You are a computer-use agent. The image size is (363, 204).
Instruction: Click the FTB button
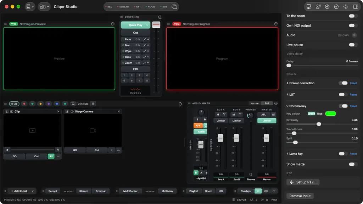[135, 69]
